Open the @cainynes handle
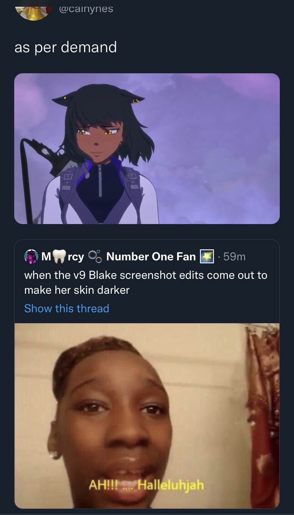The image size is (294, 515). 86,9
